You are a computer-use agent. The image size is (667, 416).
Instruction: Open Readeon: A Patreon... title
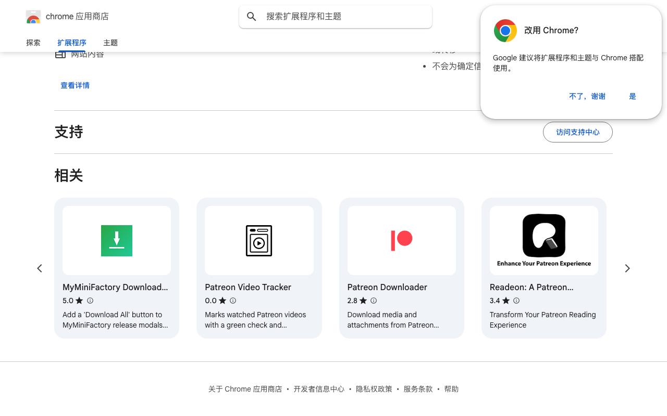[x=532, y=287]
